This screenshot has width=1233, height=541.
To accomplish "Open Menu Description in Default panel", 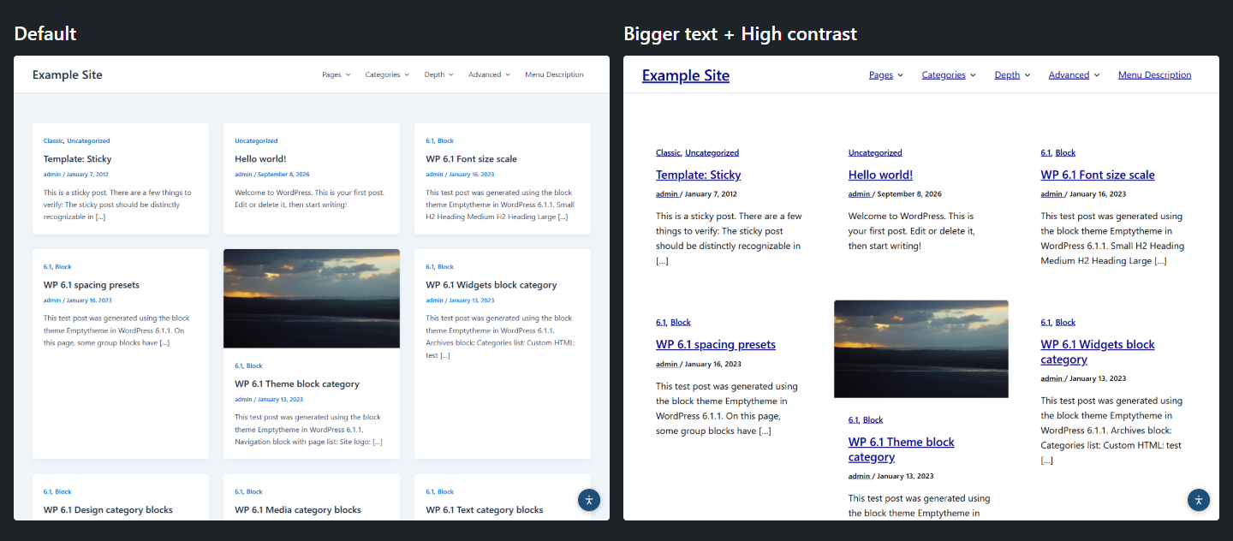I will coord(554,74).
